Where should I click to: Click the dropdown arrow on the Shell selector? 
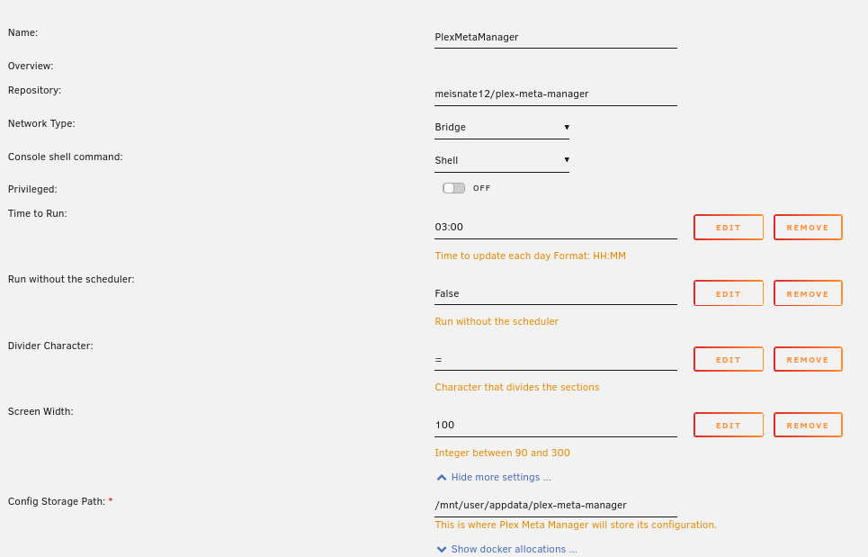coord(567,160)
